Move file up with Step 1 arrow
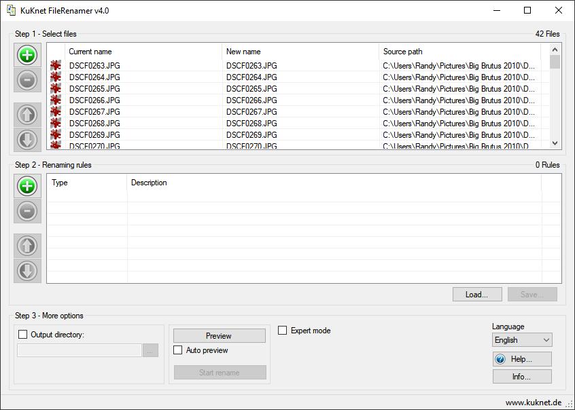Image resolution: width=575 pixels, height=410 pixels. [27, 115]
